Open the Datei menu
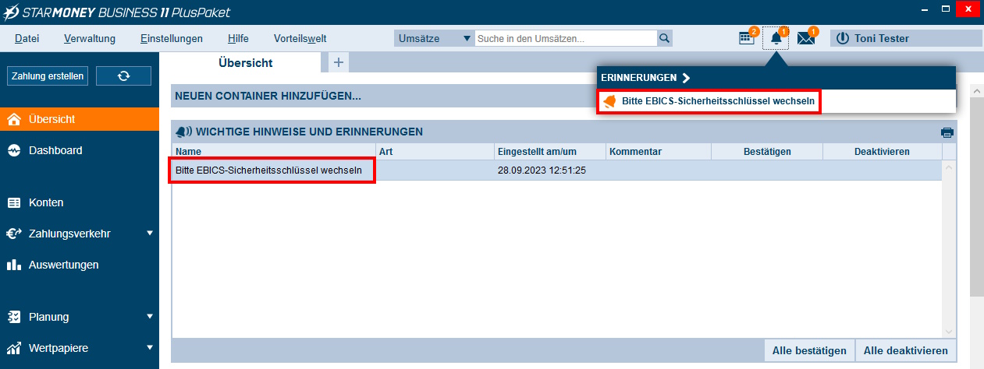The image size is (984, 369). click(27, 38)
